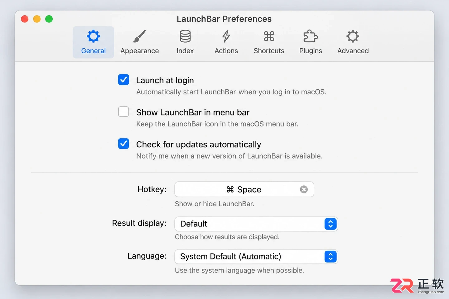Click the Advanced tab label
449x299 pixels.
[353, 51]
